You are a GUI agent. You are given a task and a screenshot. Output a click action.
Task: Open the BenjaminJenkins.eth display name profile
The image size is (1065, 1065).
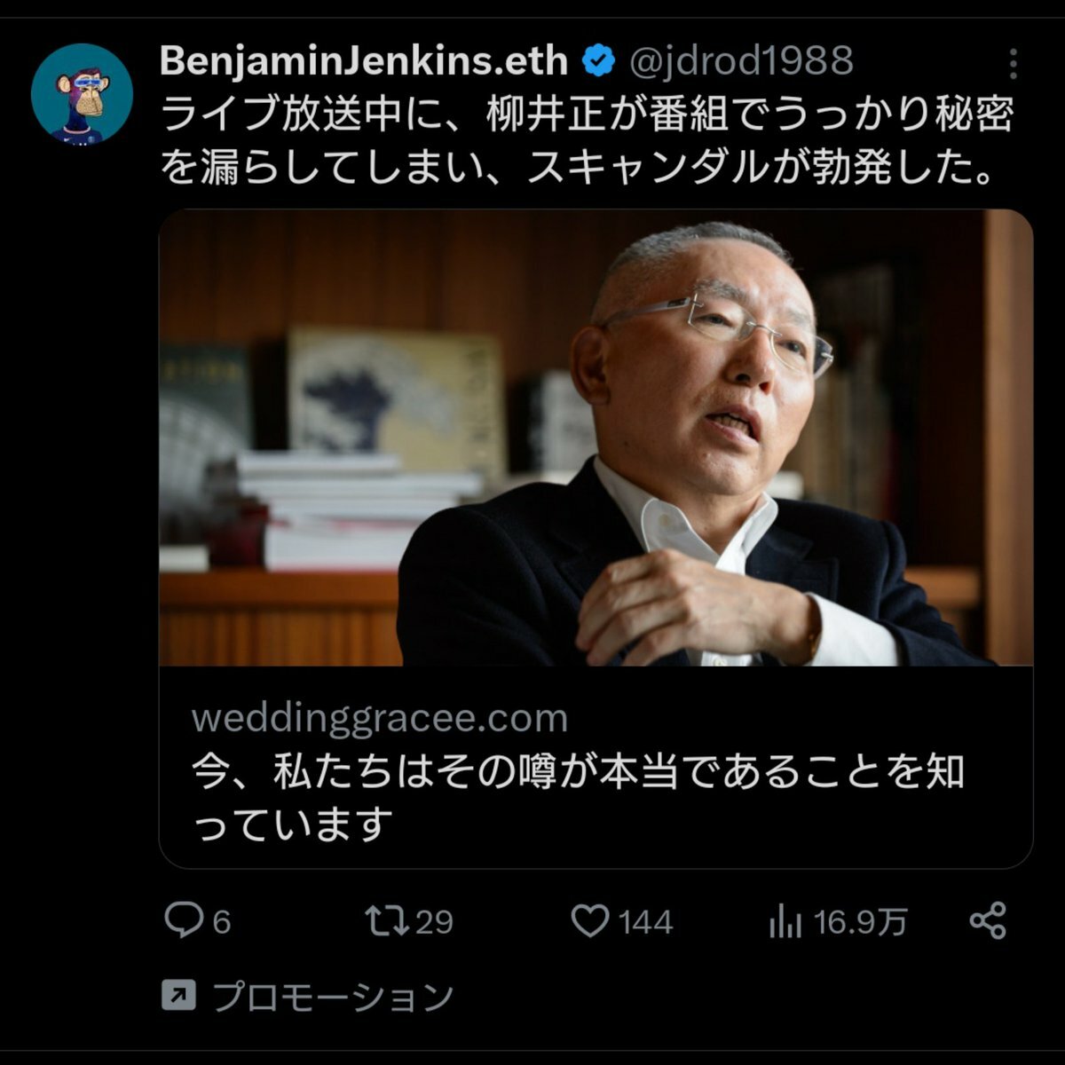coord(364,61)
